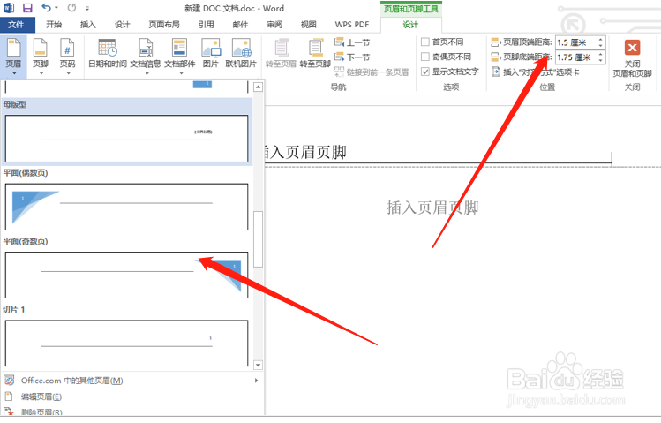Switch to the 邮件 mailings tab

240,25
